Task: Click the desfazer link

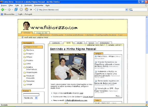Action: click(90, 35)
